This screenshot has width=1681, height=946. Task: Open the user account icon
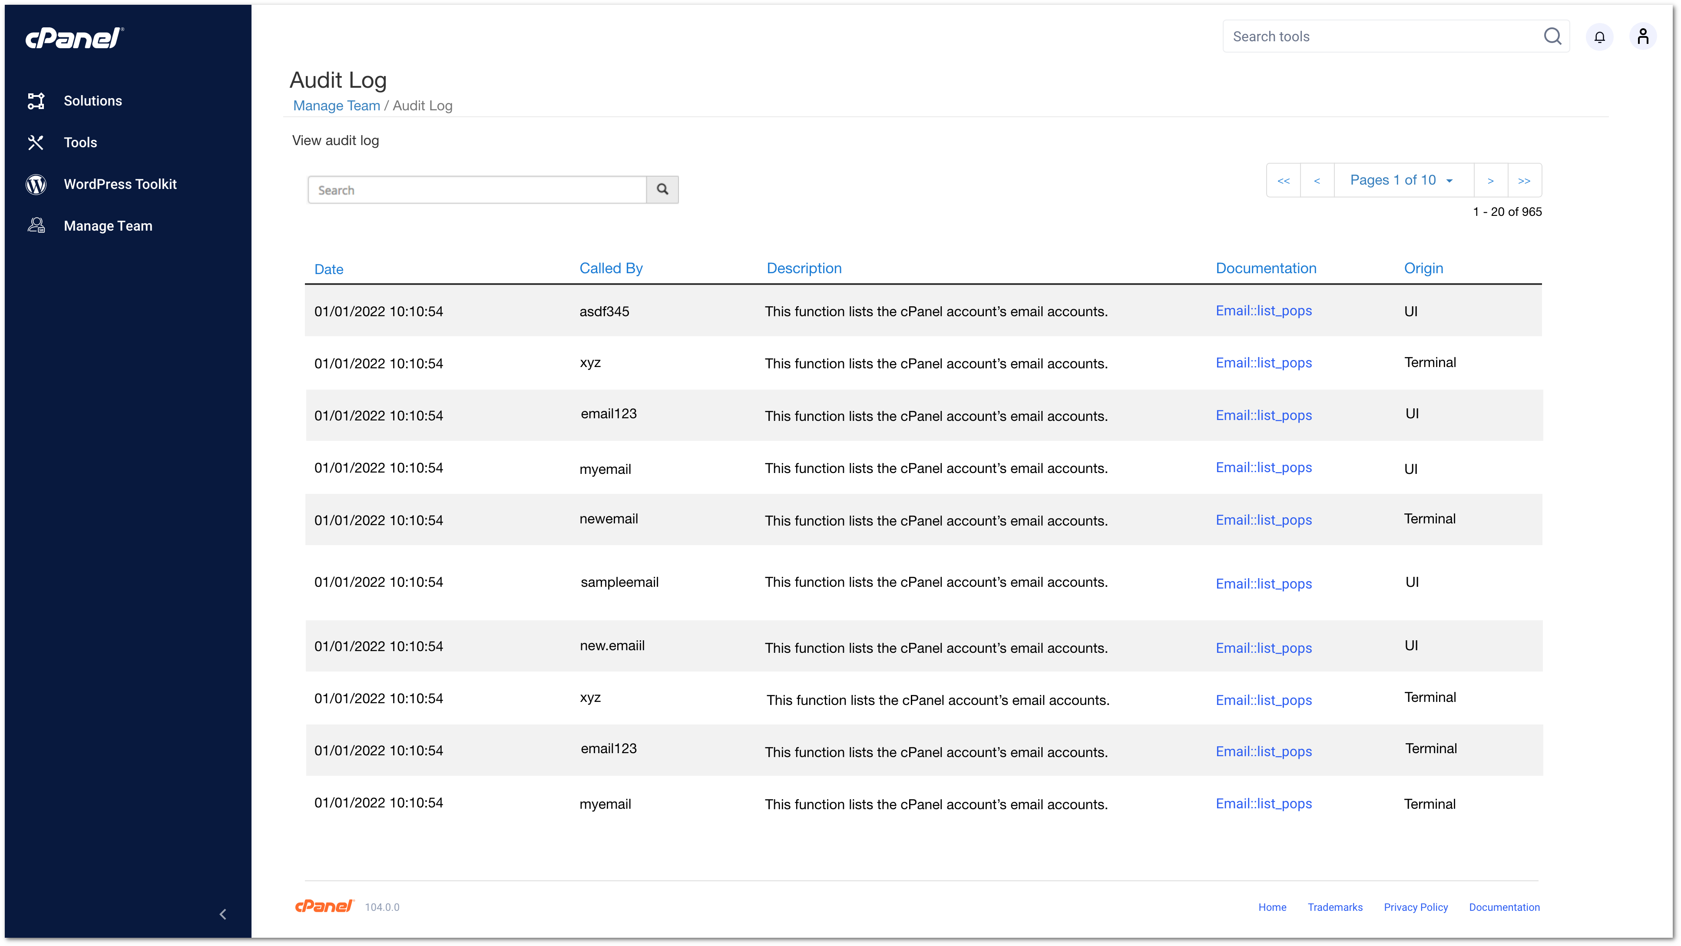[x=1643, y=36]
